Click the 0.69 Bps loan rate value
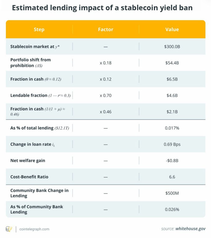211x238 pixels. pos(172,144)
